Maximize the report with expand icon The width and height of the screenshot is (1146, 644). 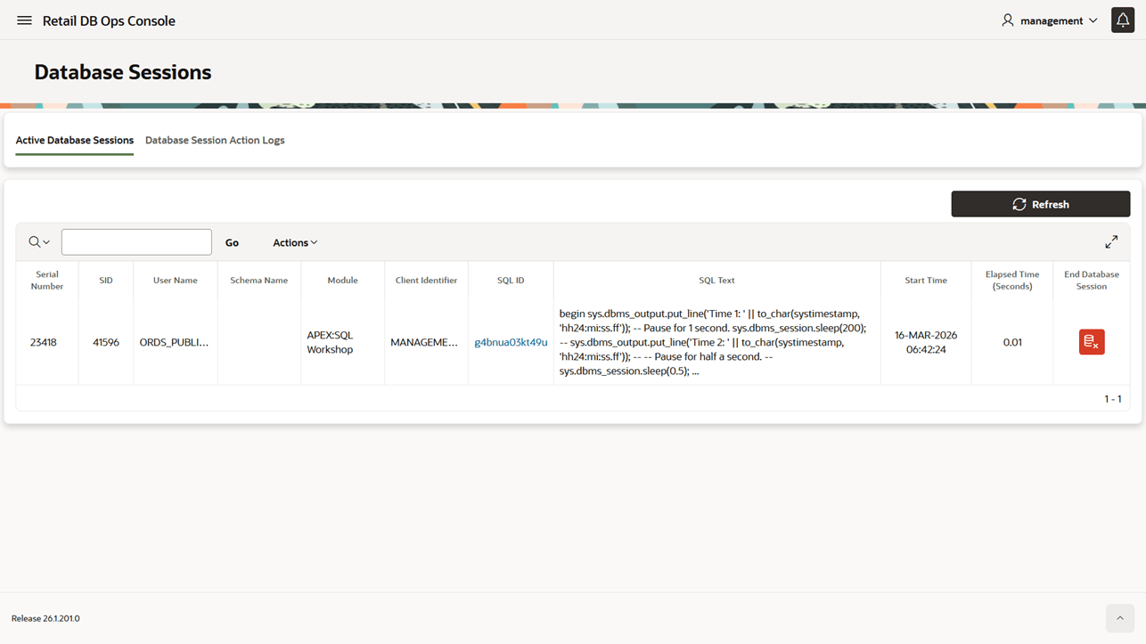click(x=1111, y=241)
